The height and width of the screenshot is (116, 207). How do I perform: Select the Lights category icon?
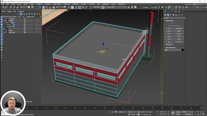pos(171,15)
